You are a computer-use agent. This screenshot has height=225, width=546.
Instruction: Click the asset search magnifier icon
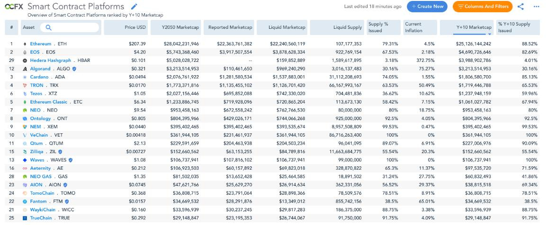(x=48, y=27)
